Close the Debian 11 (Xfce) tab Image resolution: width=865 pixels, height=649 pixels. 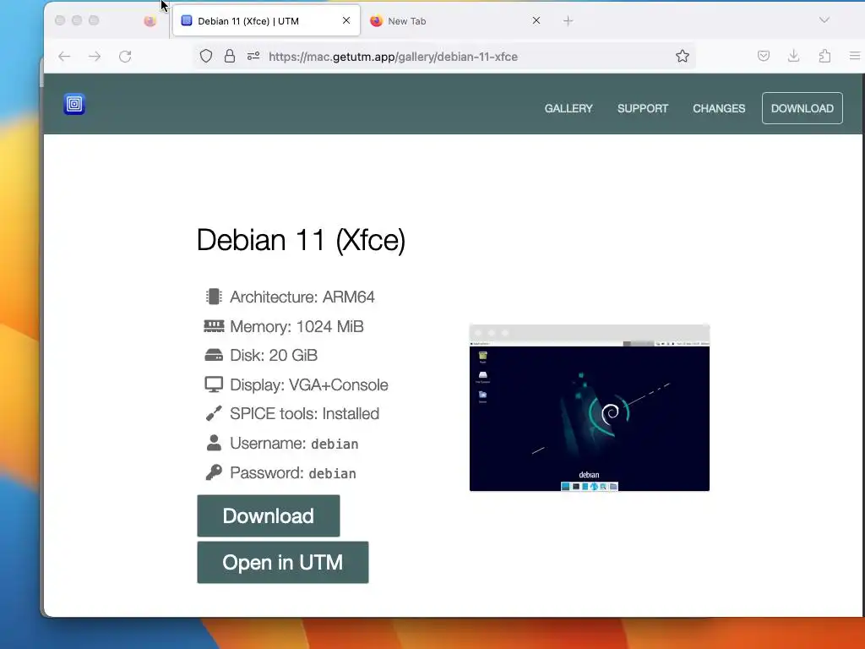coord(346,20)
